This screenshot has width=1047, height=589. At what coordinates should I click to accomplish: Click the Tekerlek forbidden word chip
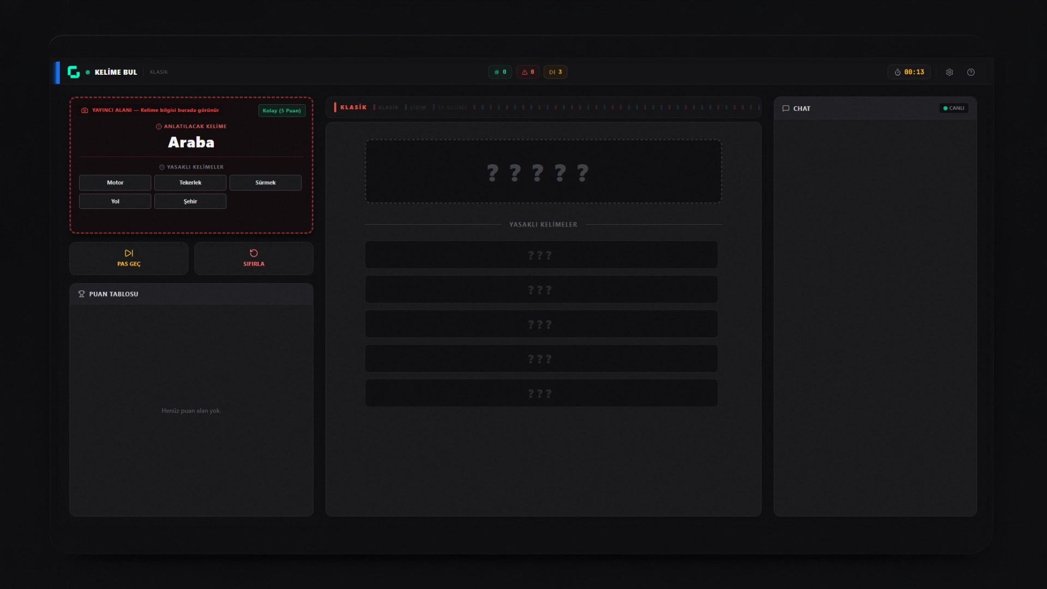tap(190, 183)
